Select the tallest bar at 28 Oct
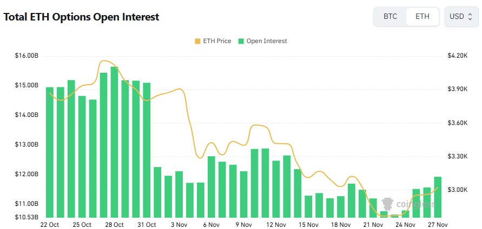Viewport: 482px width, 229px height. pos(114,142)
